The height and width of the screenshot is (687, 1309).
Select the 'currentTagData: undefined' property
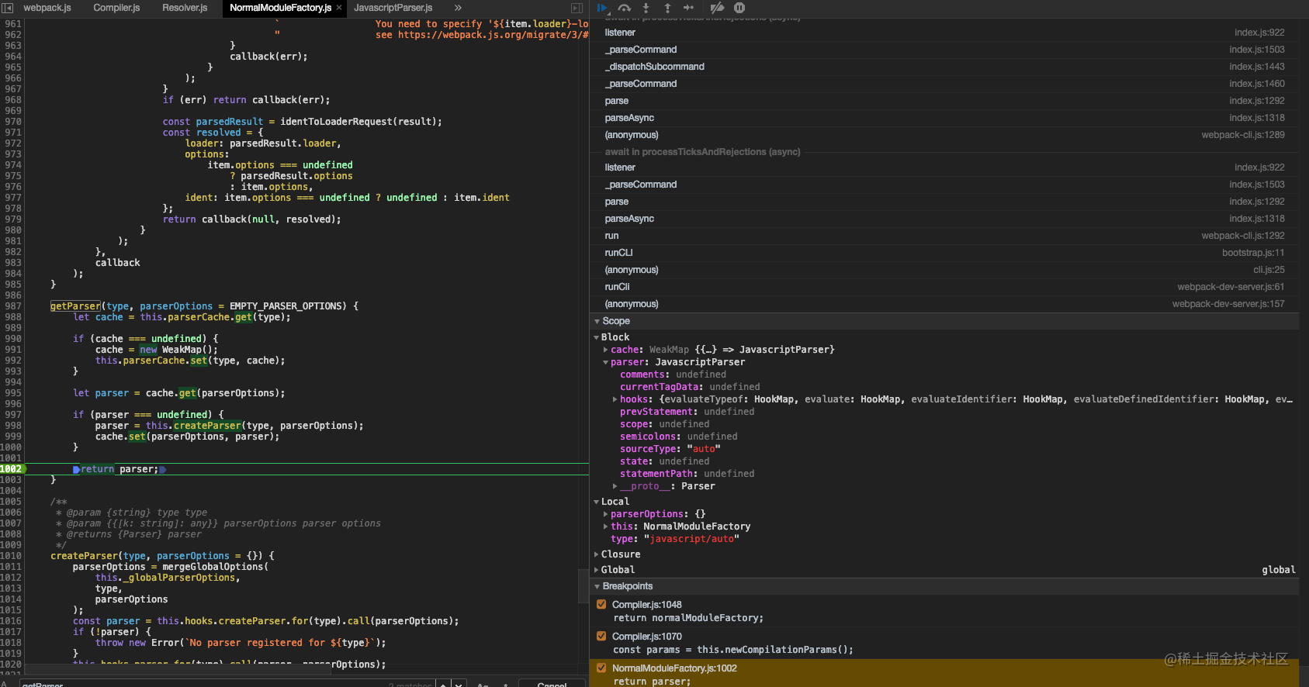(x=690, y=387)
